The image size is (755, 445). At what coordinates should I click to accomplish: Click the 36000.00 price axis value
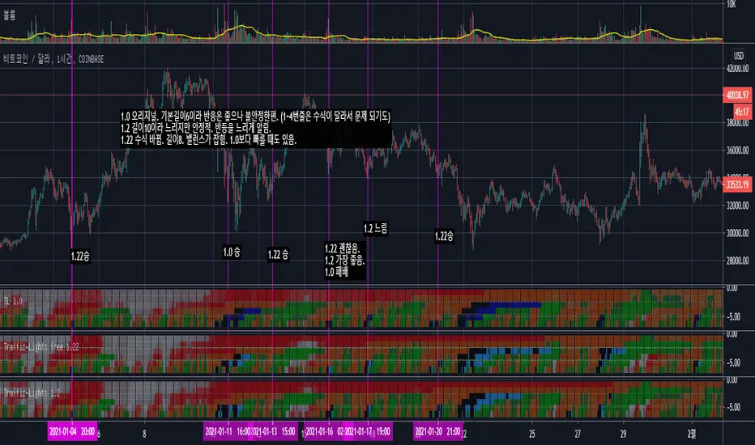click(737, 150)
